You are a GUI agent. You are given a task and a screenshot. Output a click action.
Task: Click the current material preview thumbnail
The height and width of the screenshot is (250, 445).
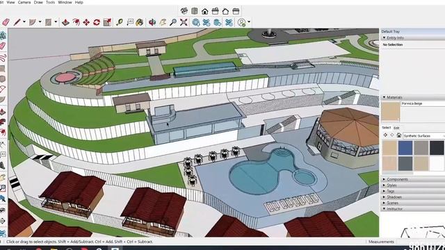(x=391, y=112)
